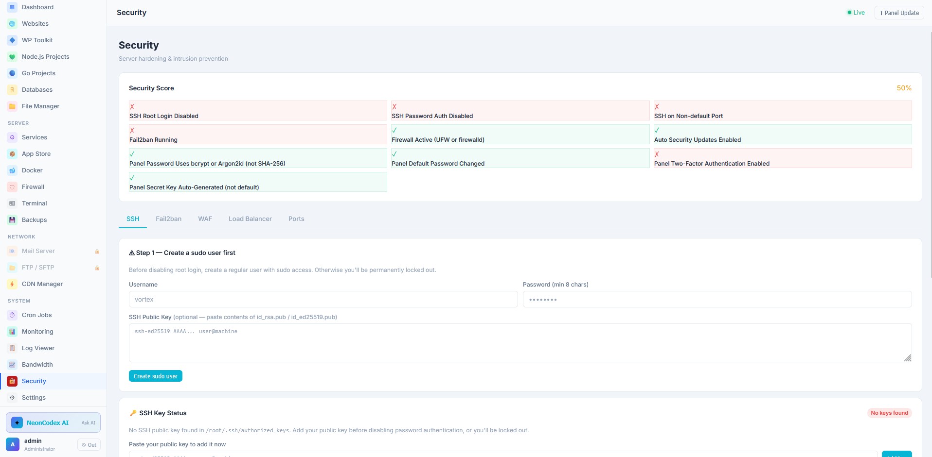
Task: Click the Backups disk icon
Action: coord(12,220)
